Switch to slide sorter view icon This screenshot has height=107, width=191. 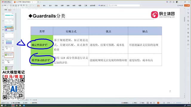click(151, 103)
